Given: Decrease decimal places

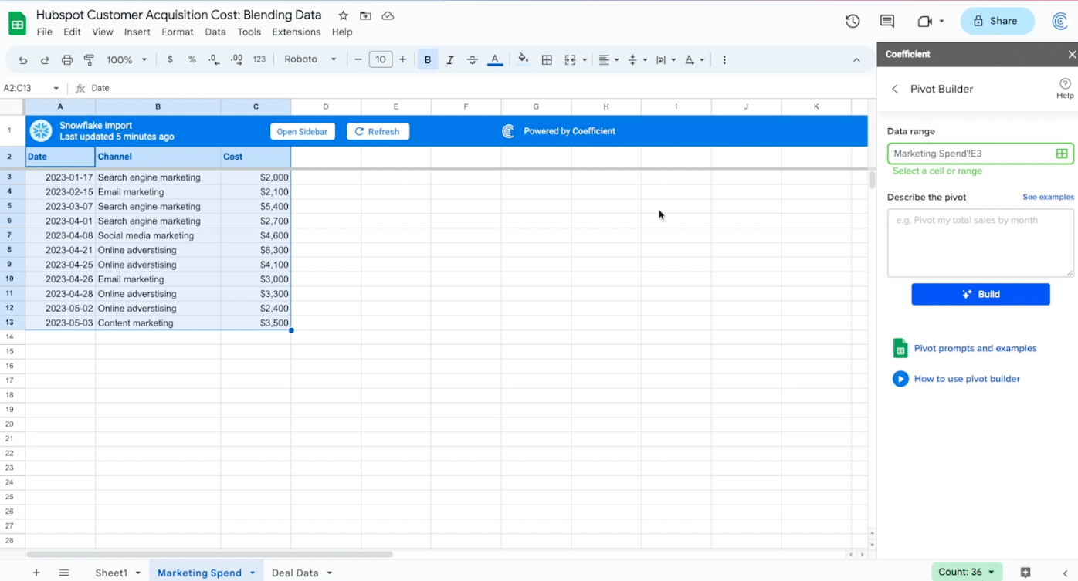Looking at the screenshot, I should 214,59.
